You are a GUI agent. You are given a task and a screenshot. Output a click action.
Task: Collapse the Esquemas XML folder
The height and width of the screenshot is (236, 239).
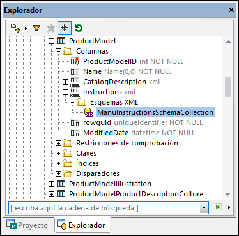pyautogui.click(x=73, y=102)
